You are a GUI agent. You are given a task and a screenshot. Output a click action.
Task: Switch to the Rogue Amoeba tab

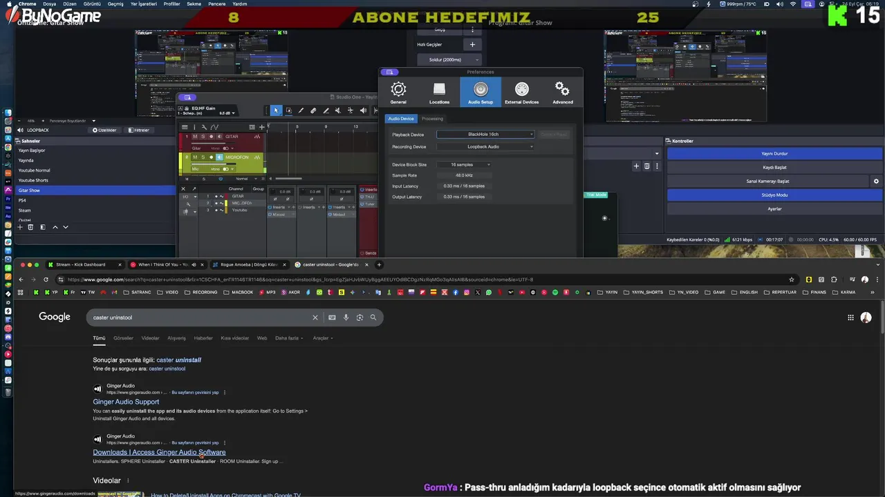(x=249, y=264)
